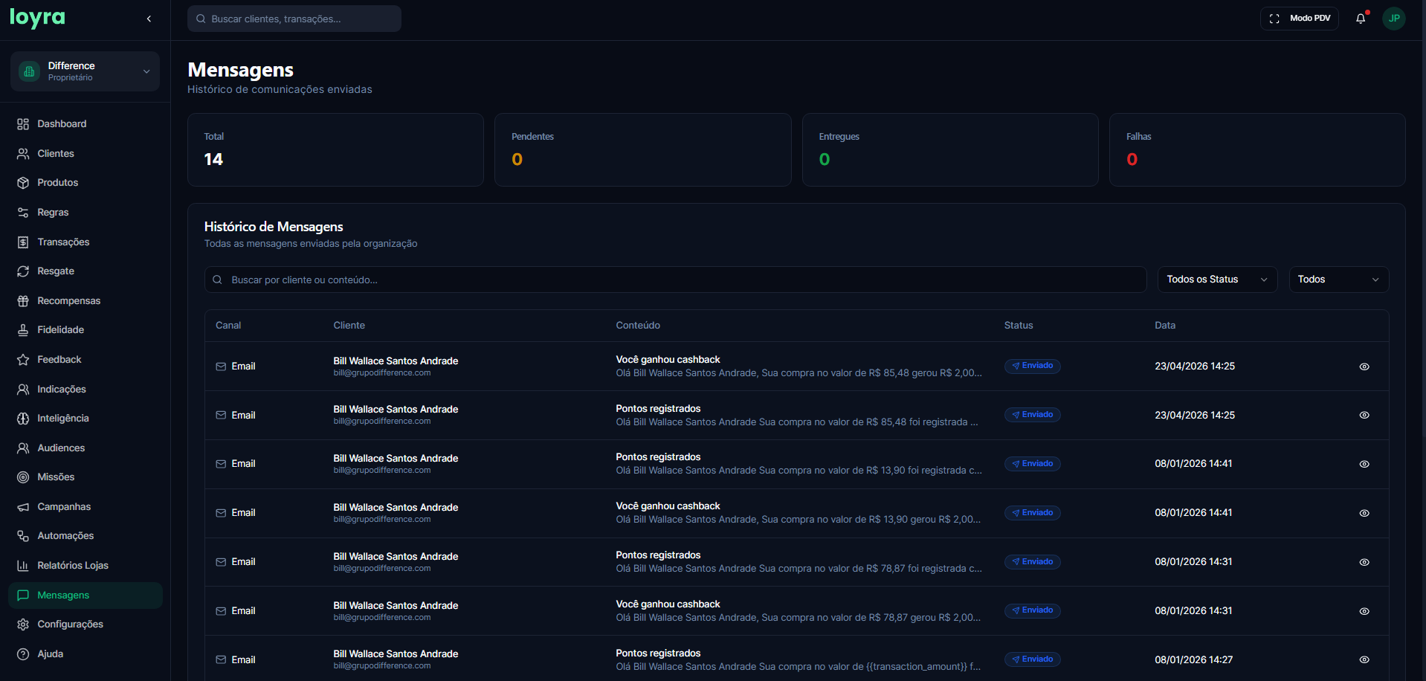Click the Regras sliders icon
Screen dimensions: 1426x681
pyautogui.click(x=23, y=213)
